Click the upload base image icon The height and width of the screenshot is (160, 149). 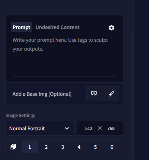[x=94, y=94]
